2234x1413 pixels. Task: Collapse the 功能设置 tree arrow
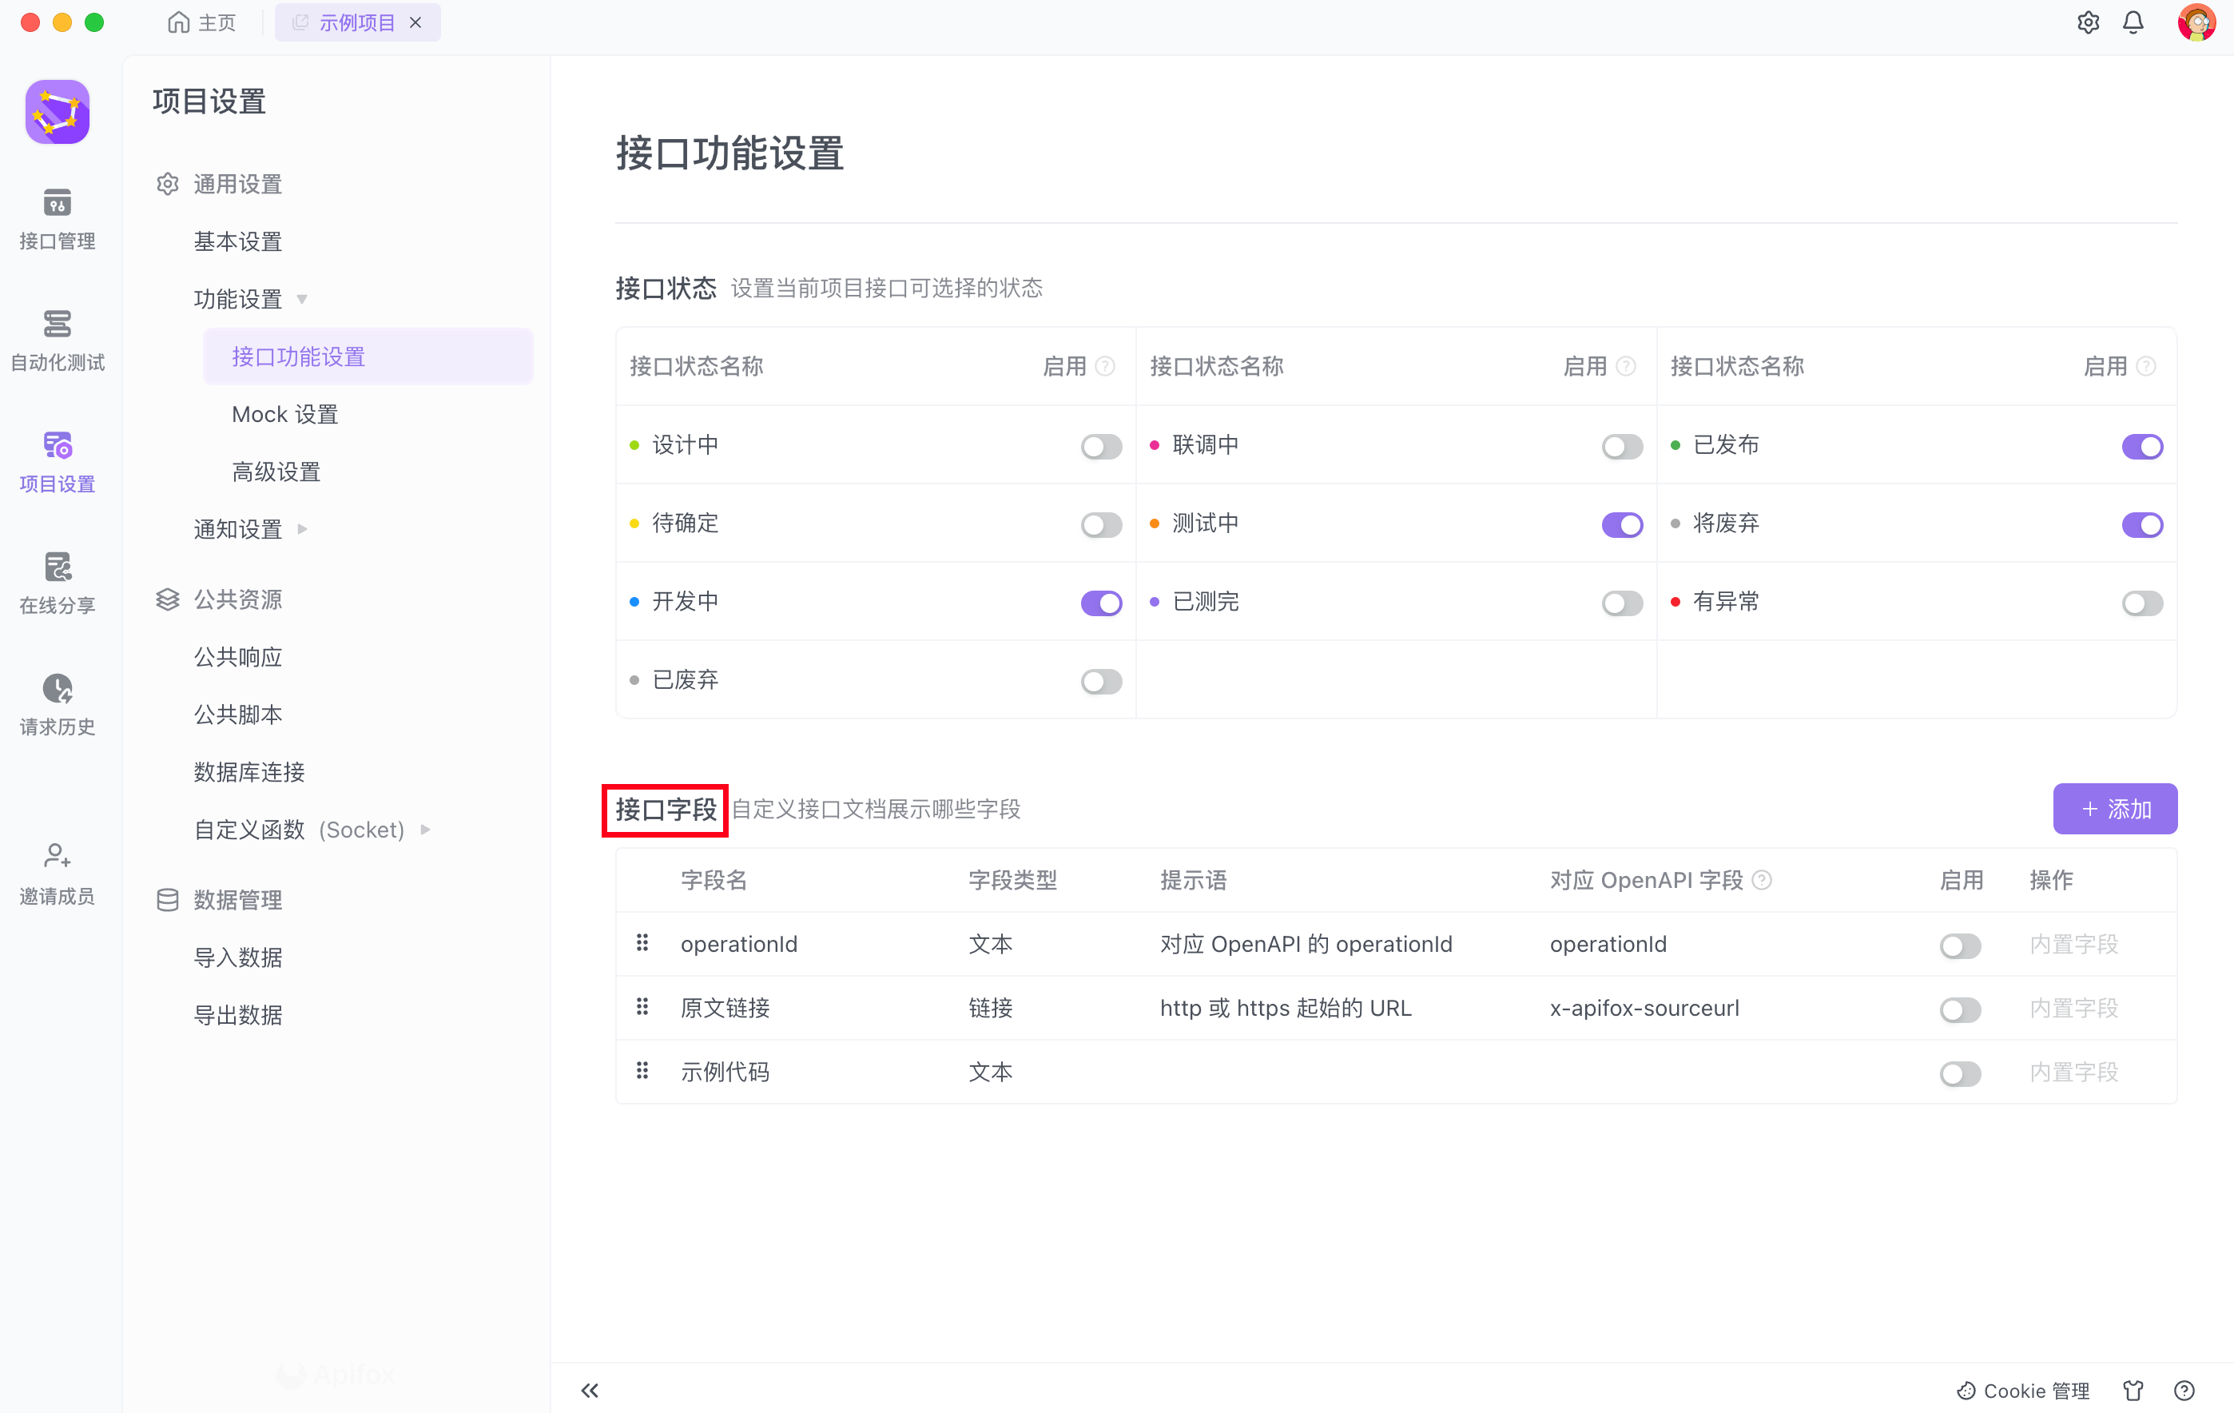point(301,299)
